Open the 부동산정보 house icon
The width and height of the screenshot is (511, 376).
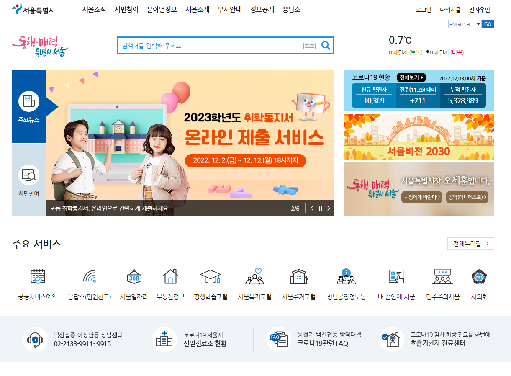[170, 277]
